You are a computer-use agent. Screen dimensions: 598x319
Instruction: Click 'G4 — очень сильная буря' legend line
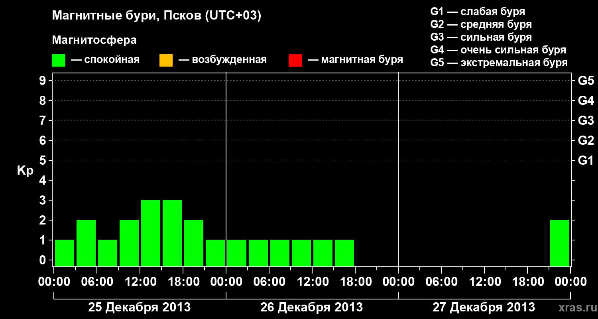(x=498, y=50)
